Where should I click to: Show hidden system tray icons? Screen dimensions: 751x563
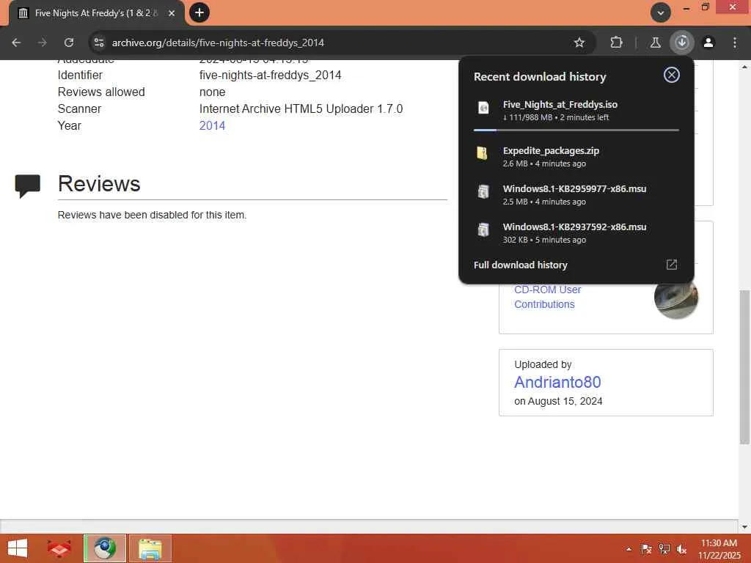click(629, 549)
